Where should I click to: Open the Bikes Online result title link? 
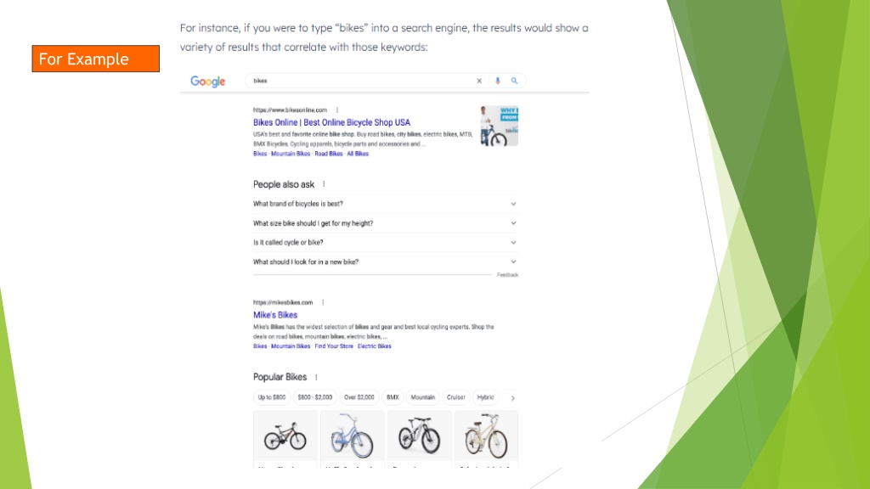332,122
